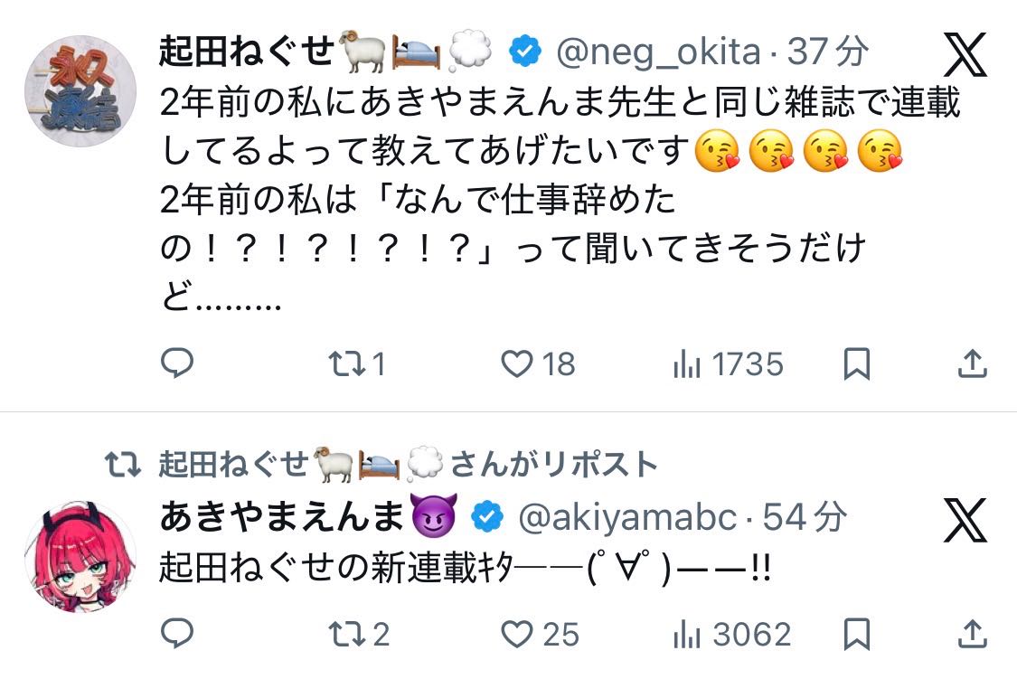
Task: Repost 起田ねぐせ's tweet about the magazine
Action: click(346, 364)
